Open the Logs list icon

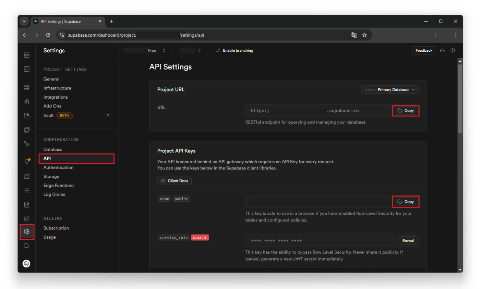coord(26,190)
